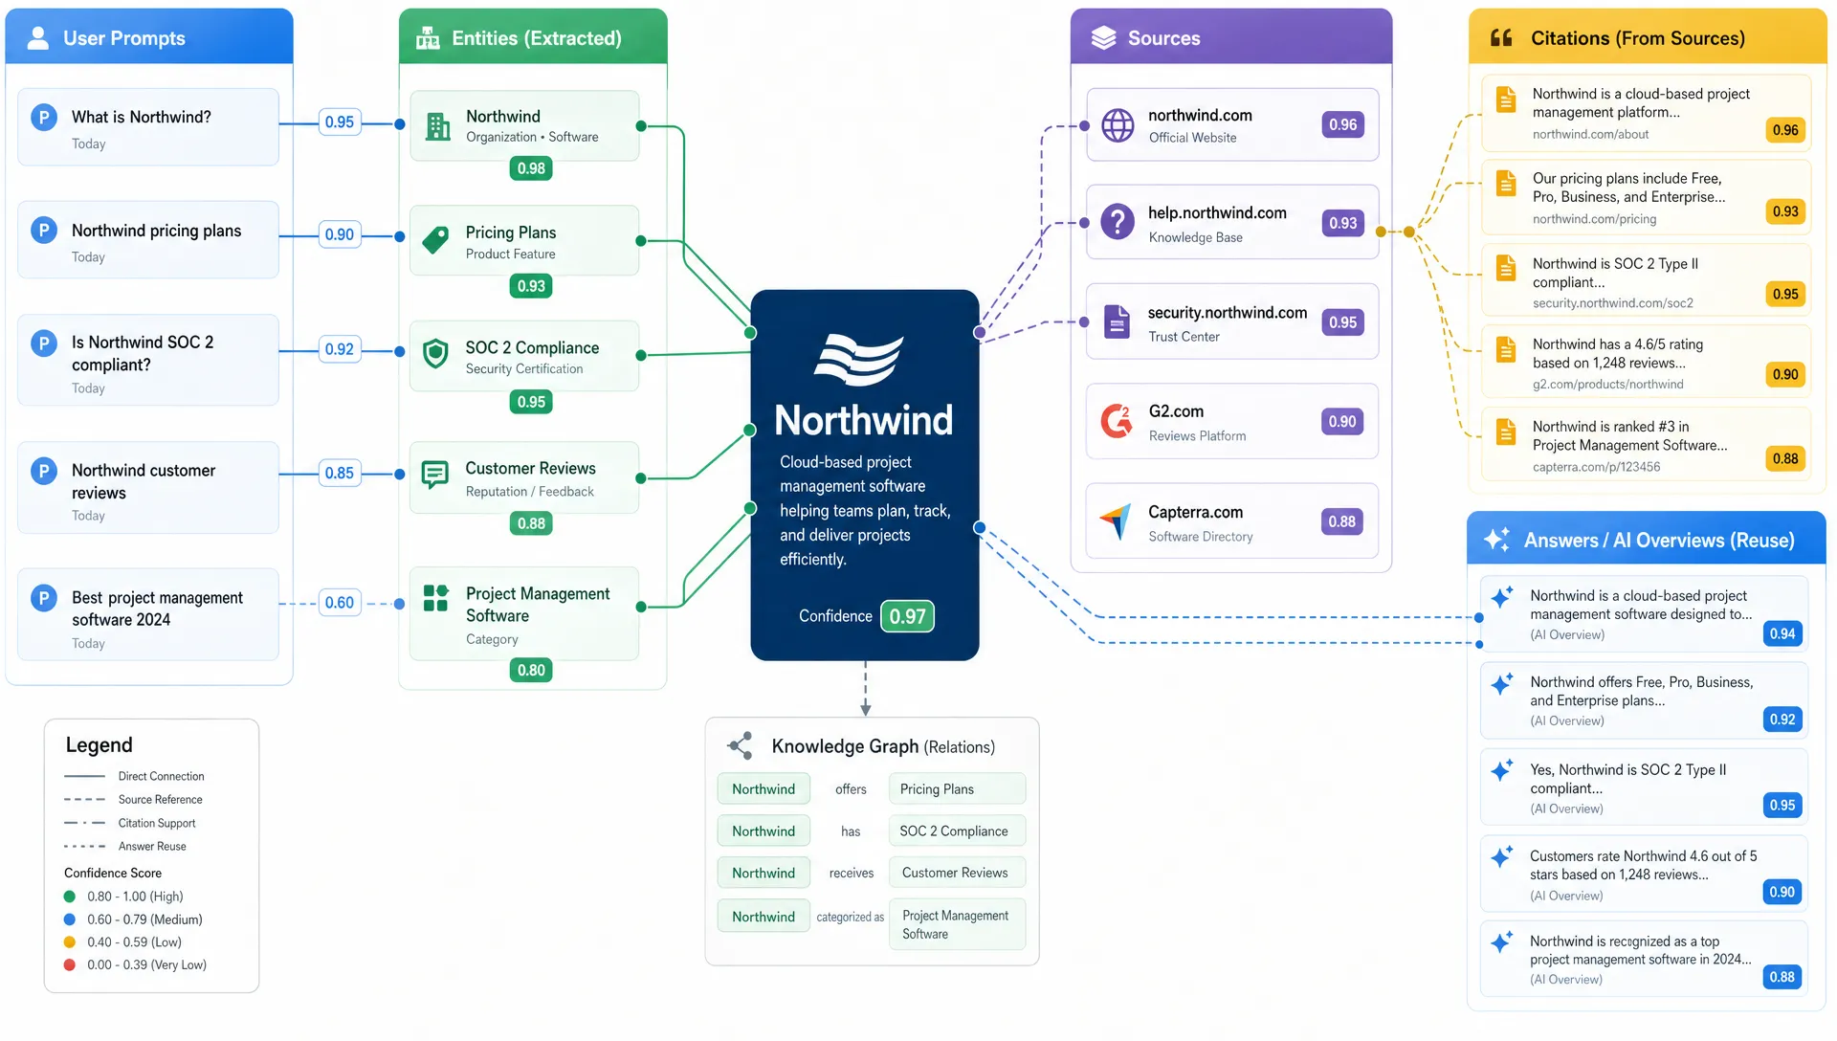Click the Northwind organization building icon
Screen dimensions: 1837x1041
[438, 126]
